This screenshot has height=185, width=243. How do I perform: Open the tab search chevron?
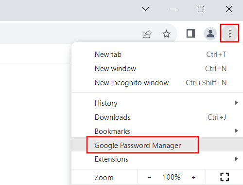click(x=145, y=9)
